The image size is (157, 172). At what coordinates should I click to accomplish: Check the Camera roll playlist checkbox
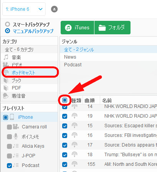(x=9, y=127)
